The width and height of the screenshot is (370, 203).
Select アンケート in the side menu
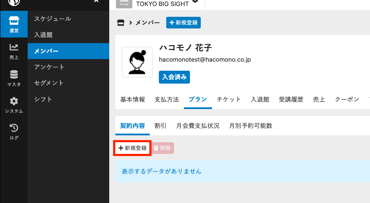coord(49,67)
